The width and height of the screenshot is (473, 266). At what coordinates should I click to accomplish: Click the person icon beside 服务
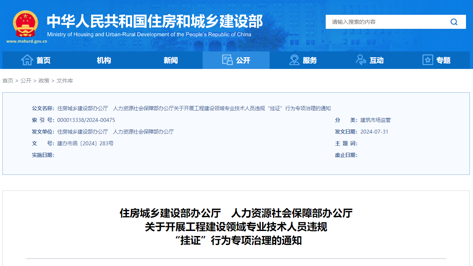pyautogui.click(x=293, y=60)
